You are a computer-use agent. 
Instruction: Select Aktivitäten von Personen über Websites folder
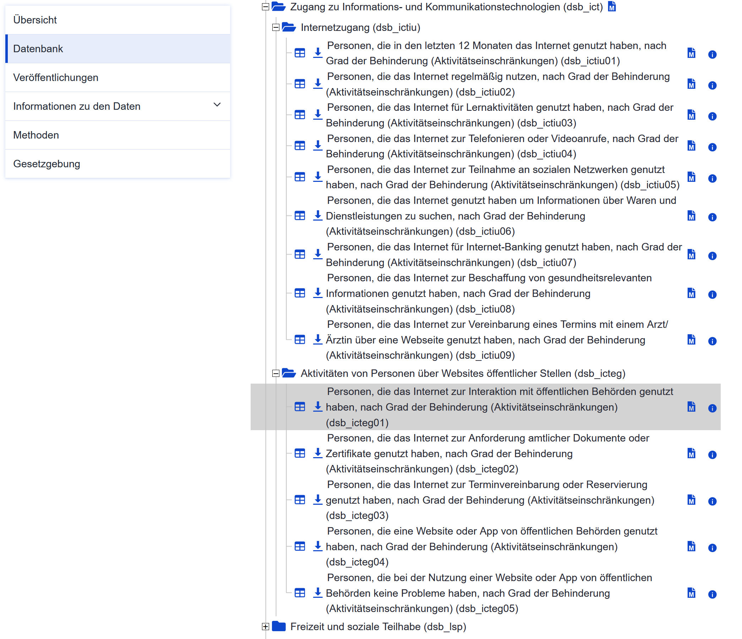click(x=463, y=373)
